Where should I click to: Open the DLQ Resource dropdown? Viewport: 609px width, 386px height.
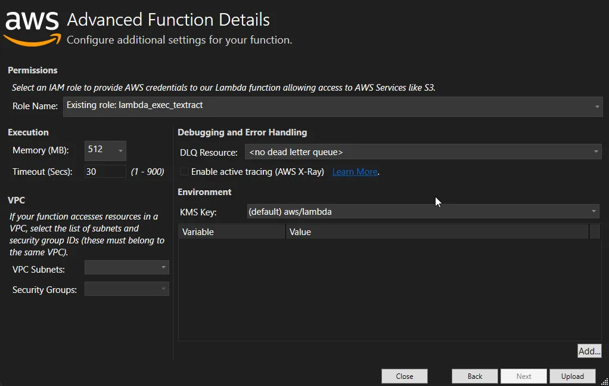[422, 152]
